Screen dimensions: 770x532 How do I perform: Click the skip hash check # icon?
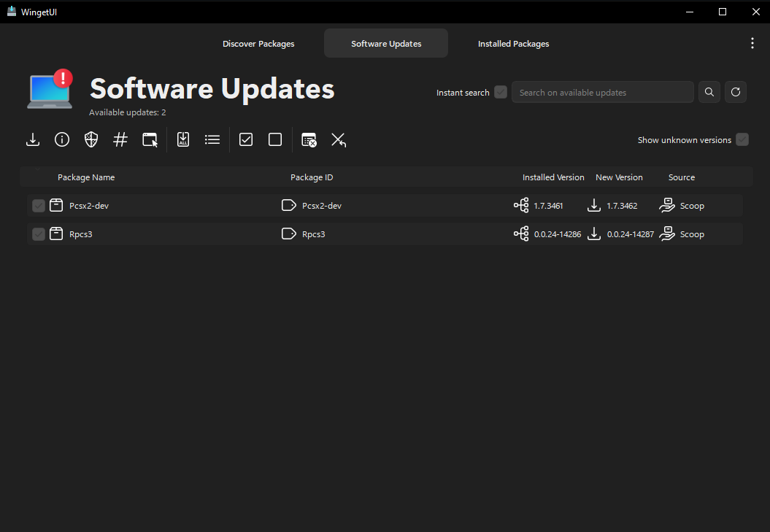click(x=120, y=140)
